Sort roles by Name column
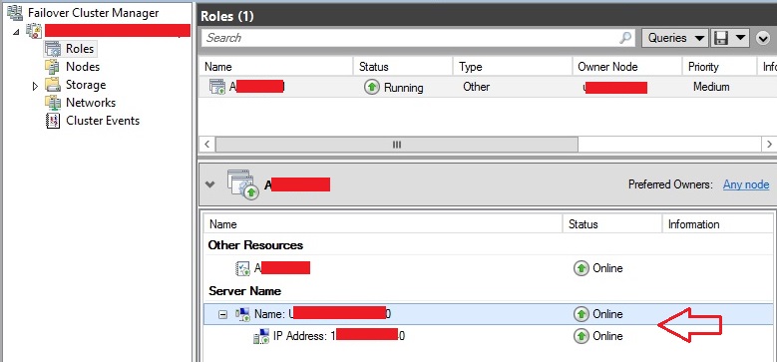 275,67
